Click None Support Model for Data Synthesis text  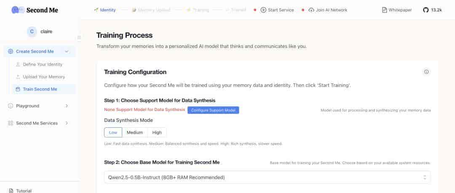pos(145,110)
